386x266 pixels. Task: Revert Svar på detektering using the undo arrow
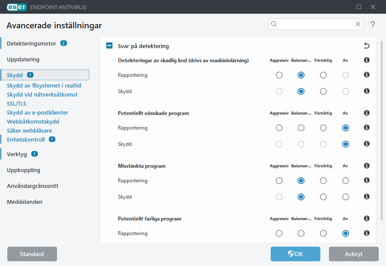[366, 45]
